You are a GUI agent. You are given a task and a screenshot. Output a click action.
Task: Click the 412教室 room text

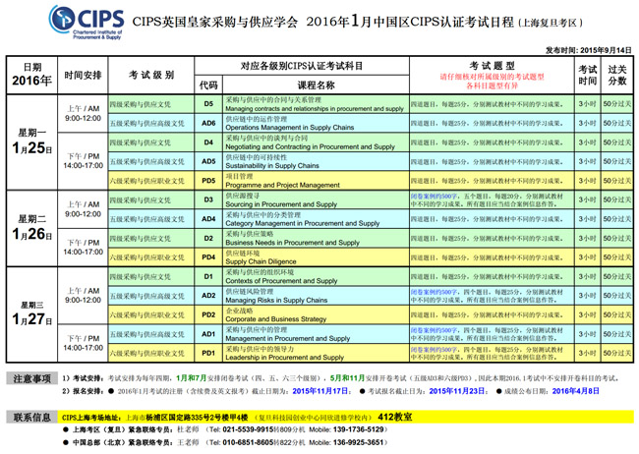395,417
